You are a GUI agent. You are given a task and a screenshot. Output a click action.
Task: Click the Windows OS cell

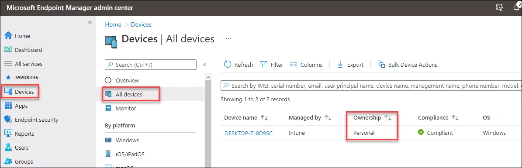(x=494, y=133)
